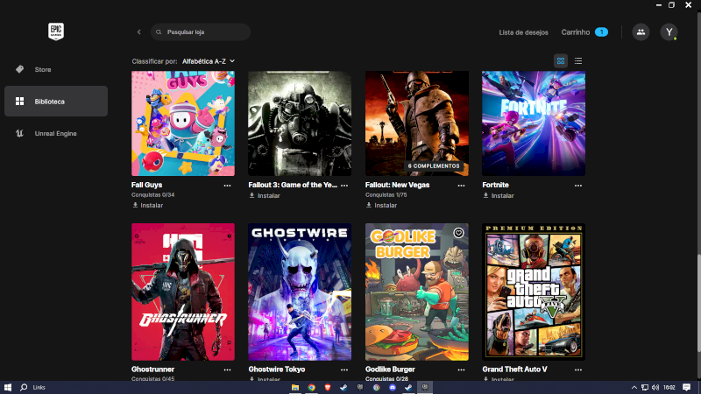This screenshot has width=701, height=394.
Task: Open Ghostwire Tokyo three-dot options menu
Action: point(344,369)
